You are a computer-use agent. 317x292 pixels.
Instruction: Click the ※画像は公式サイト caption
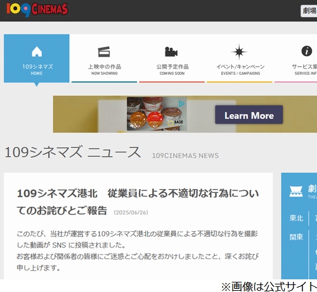tap(269, 287)
